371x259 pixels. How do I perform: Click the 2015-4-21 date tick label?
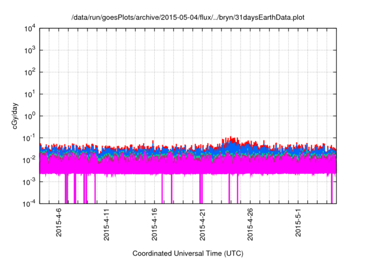[x=202, y=224]
